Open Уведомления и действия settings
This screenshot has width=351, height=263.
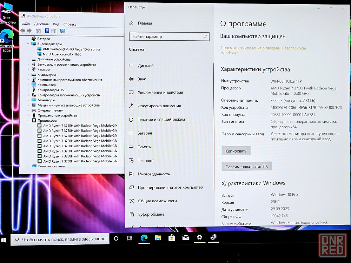(156, 92)
